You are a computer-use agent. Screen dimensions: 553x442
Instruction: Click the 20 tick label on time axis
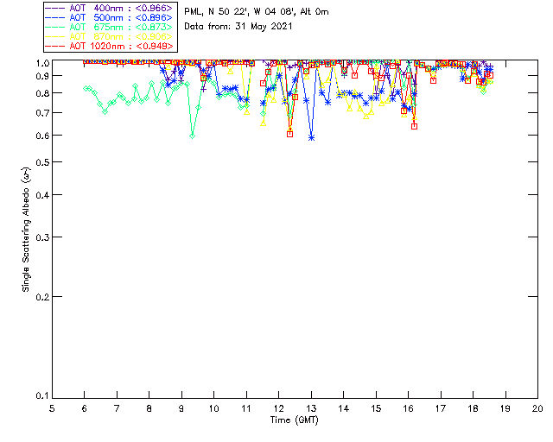coord(537,409)
